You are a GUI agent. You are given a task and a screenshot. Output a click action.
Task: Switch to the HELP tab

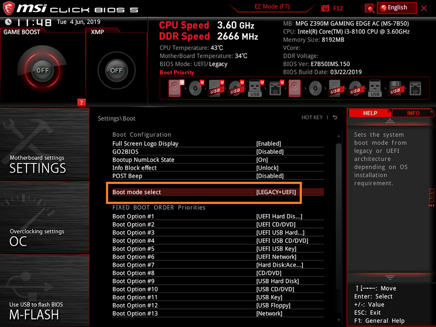point(370,113)
